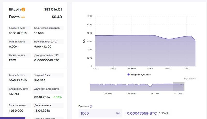Image resolution: width=207 pixels, height=119 pixels.
Task: Click the FPPS payout scheme value
Action: (x=12, y=60)
